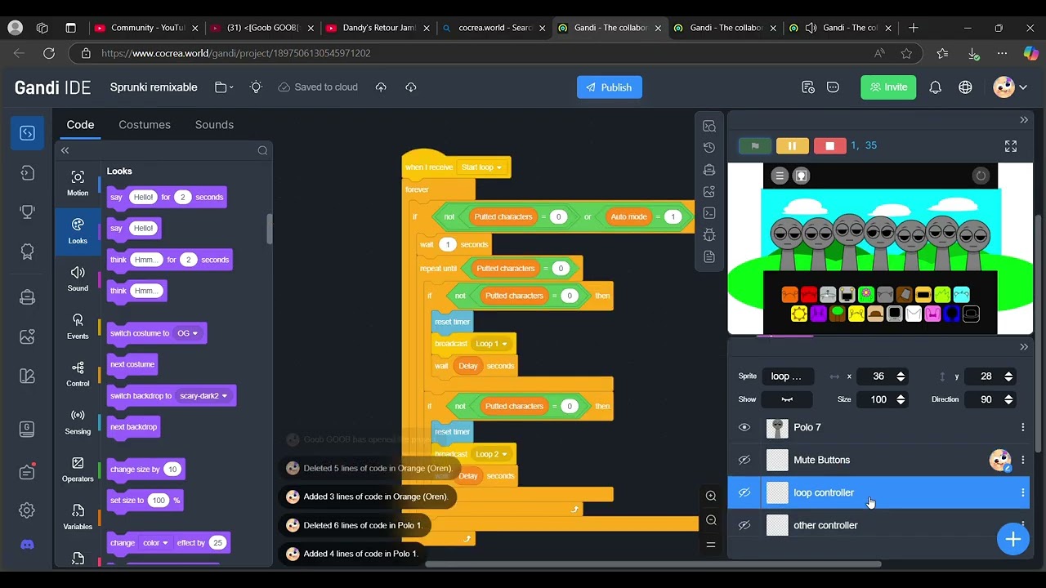Zoom out the code workspace
Screen dimensions: 1046x588
coord(711,520)
